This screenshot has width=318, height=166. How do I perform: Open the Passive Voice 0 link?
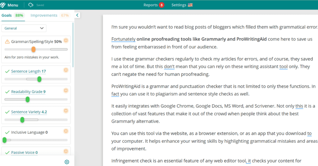click(24, 153)
